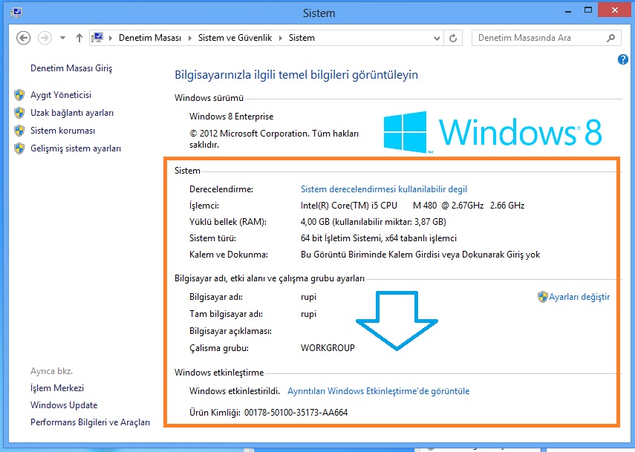The image size is (635, 452).
Task: Expand the chevron after Denetim Masası
Action: click(190, 38)
